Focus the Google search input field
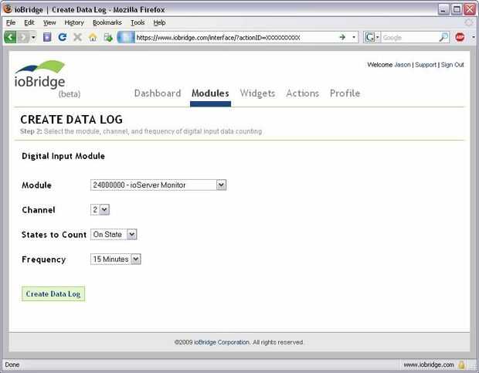The image size is (479, 373). 409,38
